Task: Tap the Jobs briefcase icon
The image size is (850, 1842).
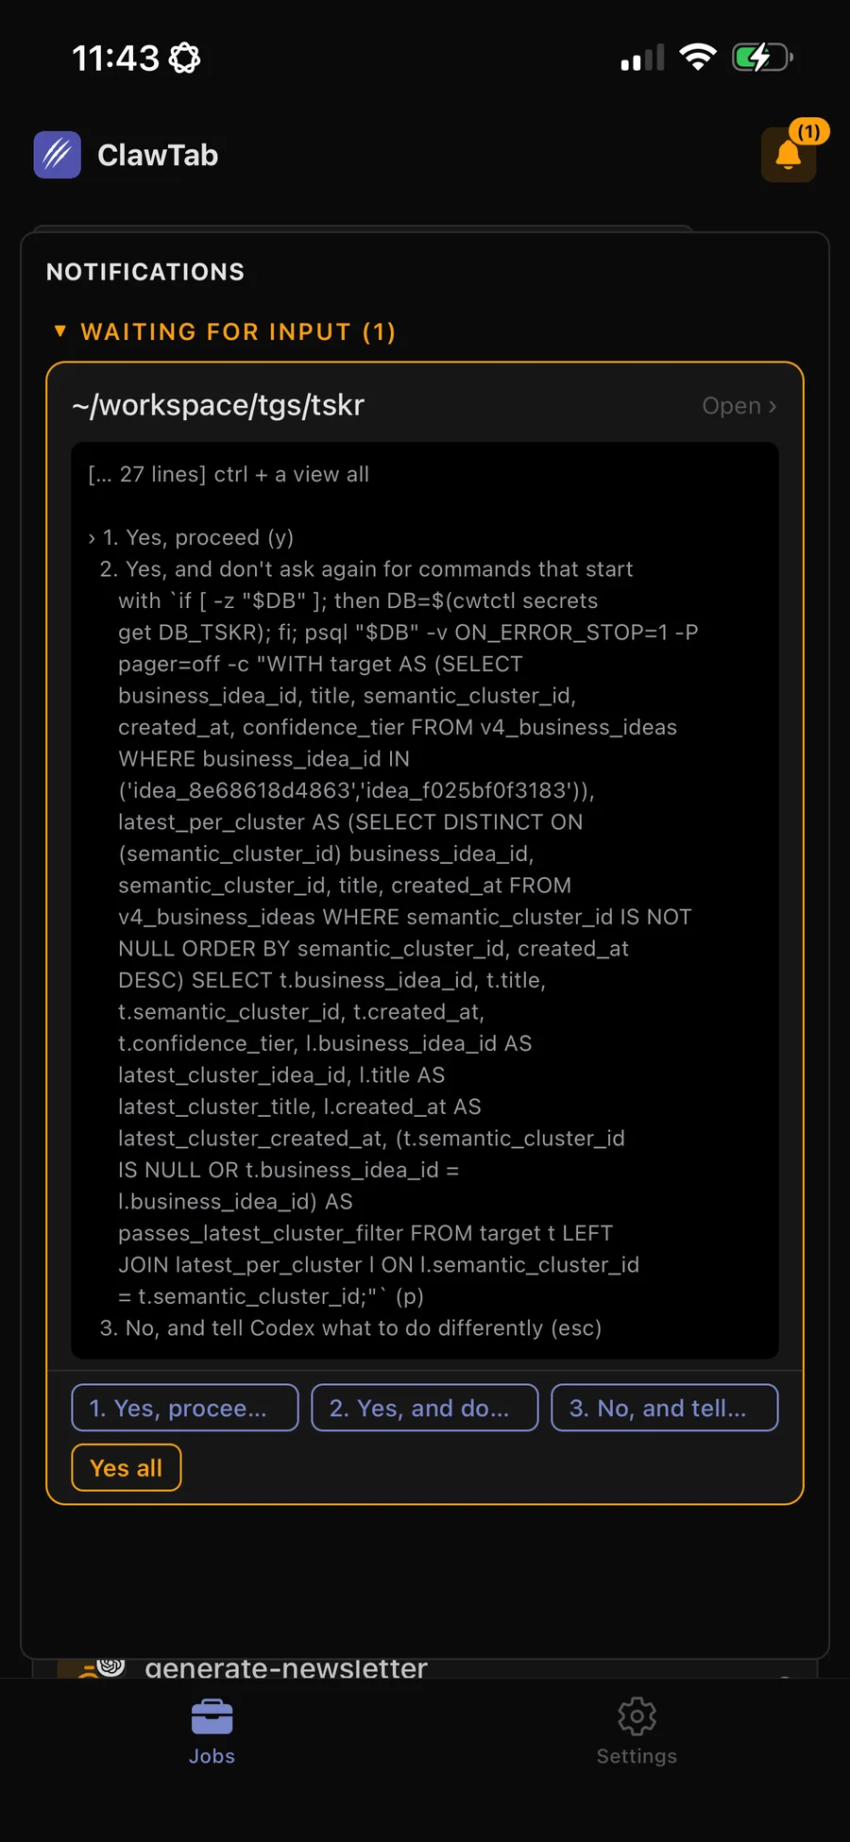Action: coord(212,1716)
